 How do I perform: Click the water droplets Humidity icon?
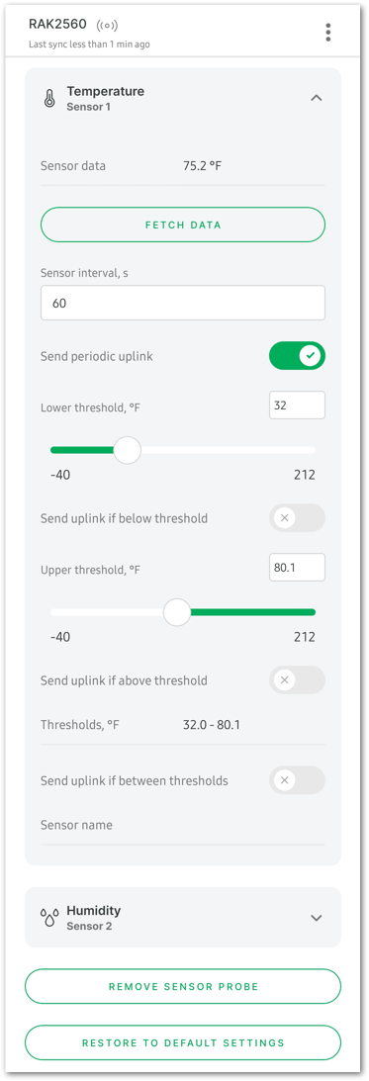pyautogui.click(x=49, y=918)
